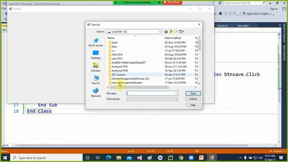Screen dimensions: 288x162
Task: Go to Desktop in Save As sidebar
Action: pyautogui.click(x=96, y=55)
